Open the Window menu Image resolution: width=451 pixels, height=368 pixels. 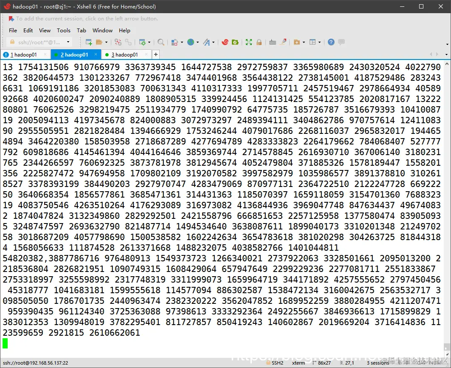click(x=103, y=30)
